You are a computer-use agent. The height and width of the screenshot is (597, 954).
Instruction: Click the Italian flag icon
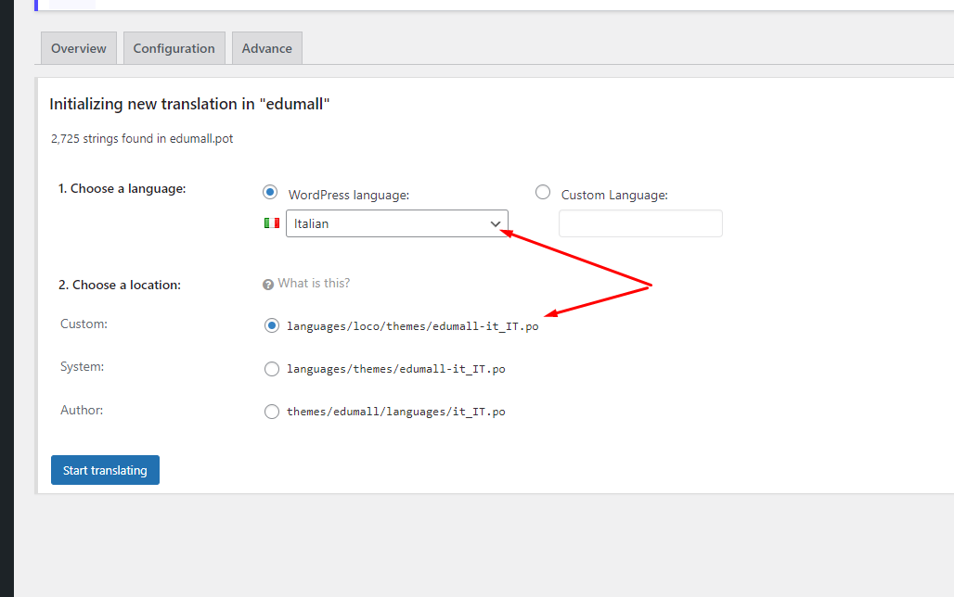[272, 223]
